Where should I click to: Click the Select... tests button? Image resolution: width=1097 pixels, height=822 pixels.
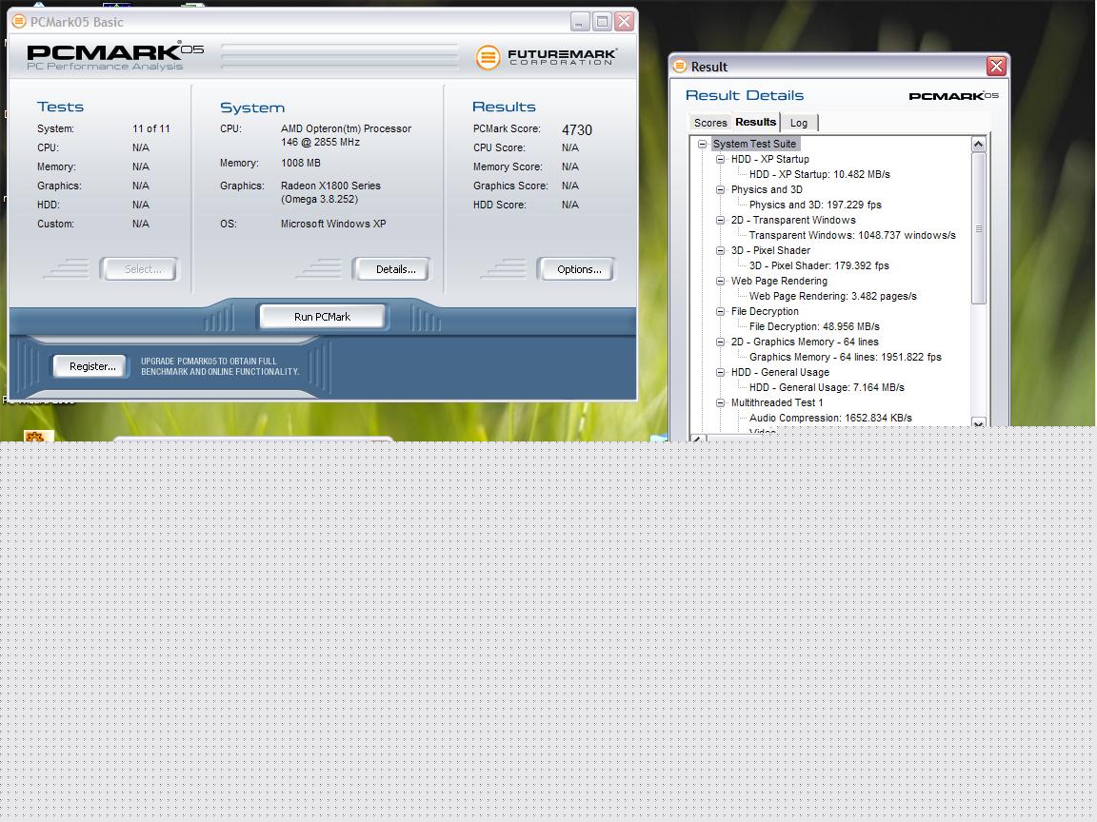(142, 269)
